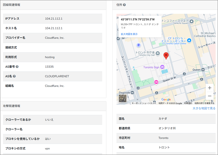Click the Sankofa Square marker icon
Viewport: 218px width, 155px height.
coord(192,21)
